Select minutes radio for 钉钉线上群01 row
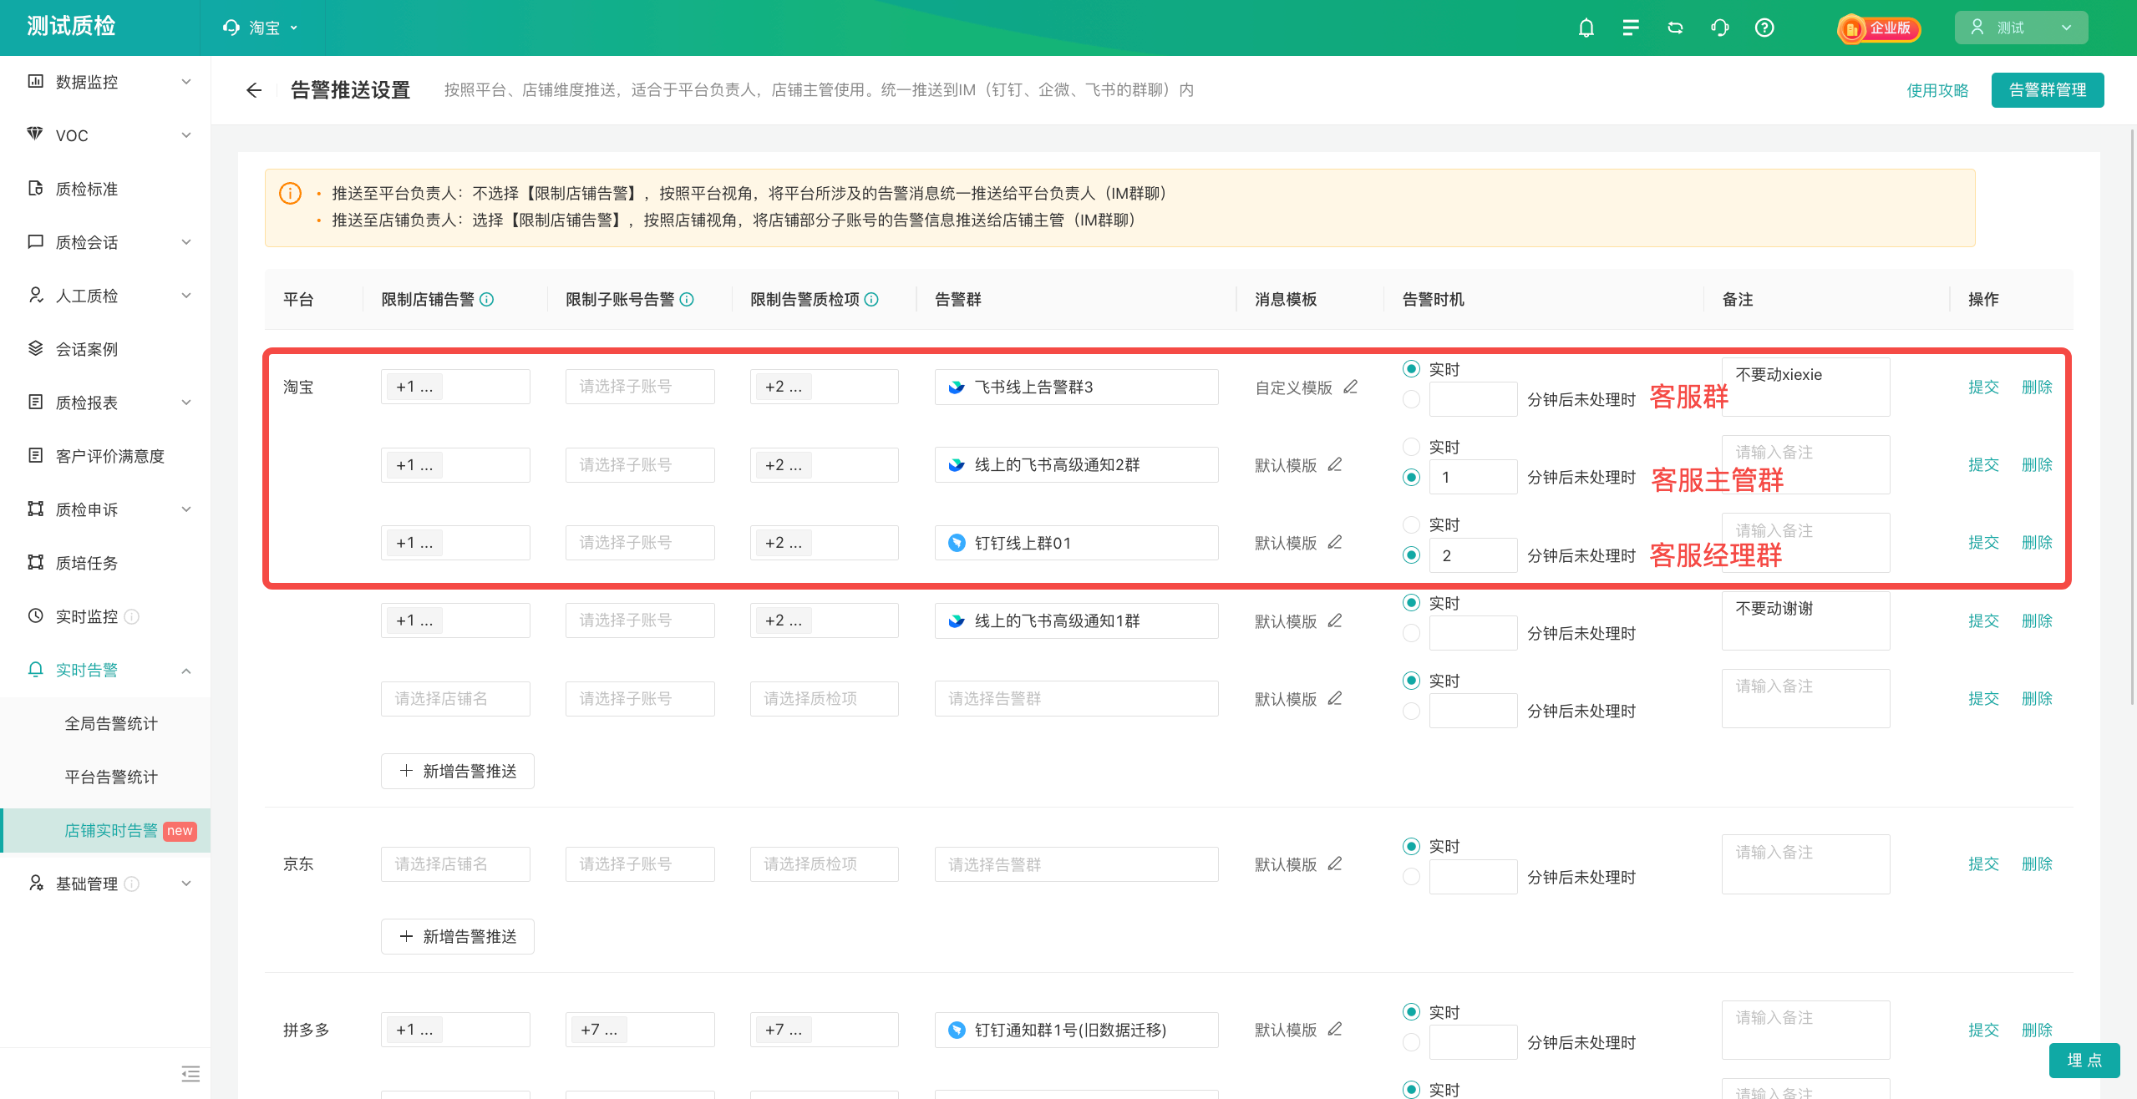The image size is (2137, 1099). click(1412, 555)
